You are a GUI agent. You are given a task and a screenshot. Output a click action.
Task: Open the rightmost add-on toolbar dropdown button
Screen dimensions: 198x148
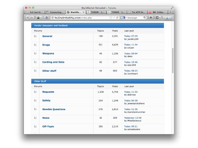click(168, 18)
